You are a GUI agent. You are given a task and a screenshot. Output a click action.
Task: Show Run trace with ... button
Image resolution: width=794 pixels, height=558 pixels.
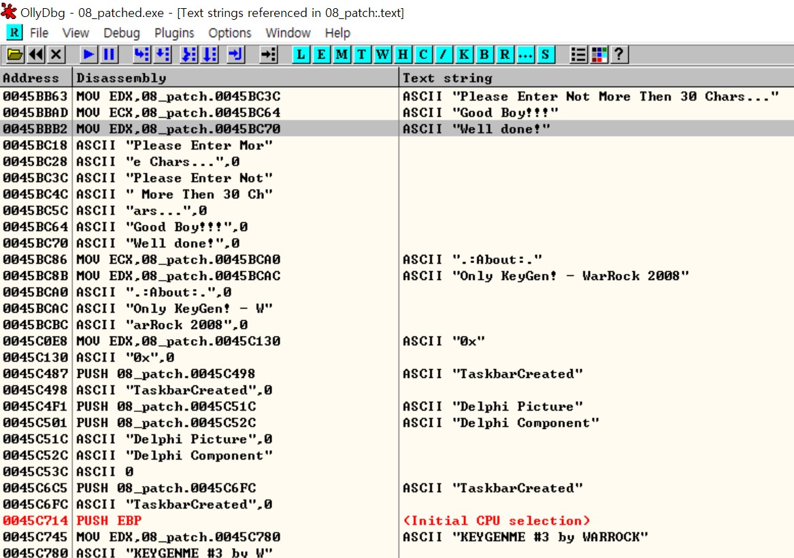pos(525,54)
